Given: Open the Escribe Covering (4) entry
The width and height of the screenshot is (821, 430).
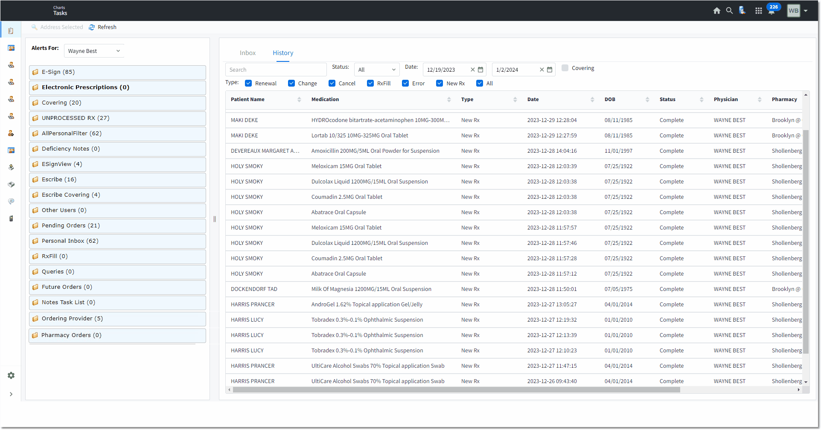Looking at the screenshot, I should tap(117, 195).
